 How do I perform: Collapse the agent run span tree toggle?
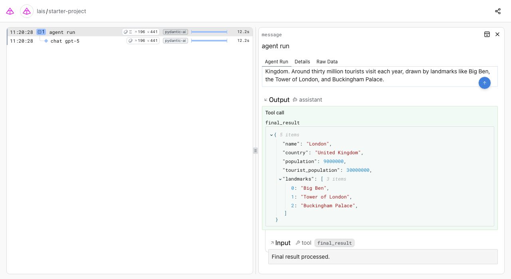[x=41, y=32]
